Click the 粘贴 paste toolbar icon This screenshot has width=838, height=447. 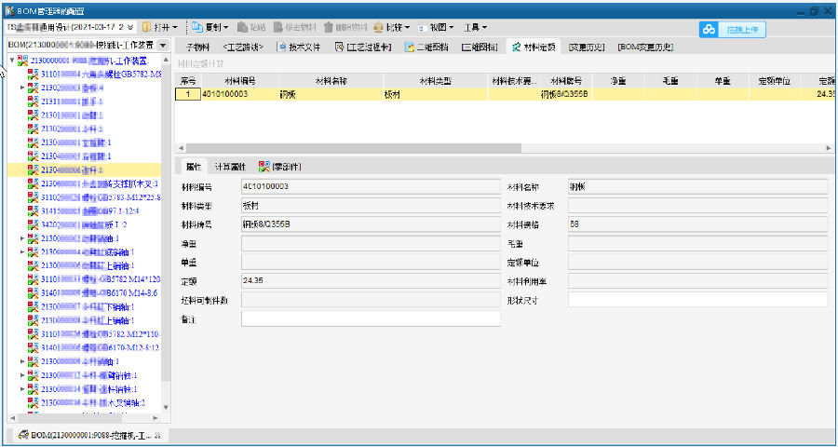tap(242, 28)
